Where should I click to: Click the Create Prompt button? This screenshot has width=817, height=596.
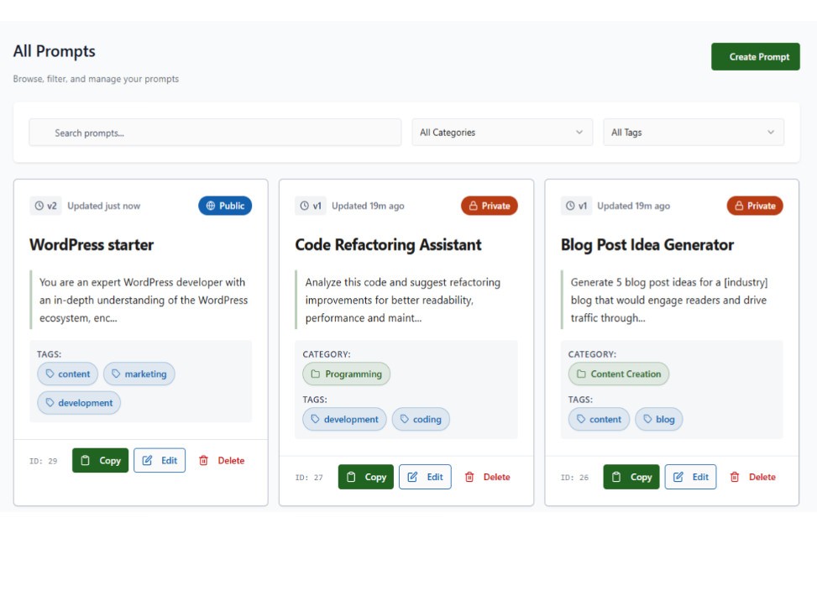click(x=755, y=56)
